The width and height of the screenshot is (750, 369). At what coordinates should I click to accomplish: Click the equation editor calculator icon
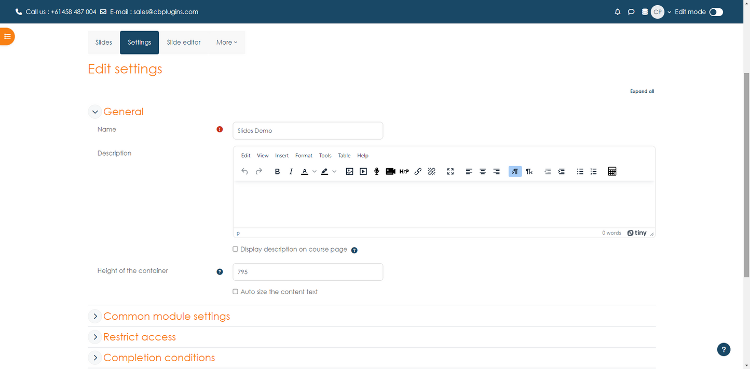tap(612, 172)
